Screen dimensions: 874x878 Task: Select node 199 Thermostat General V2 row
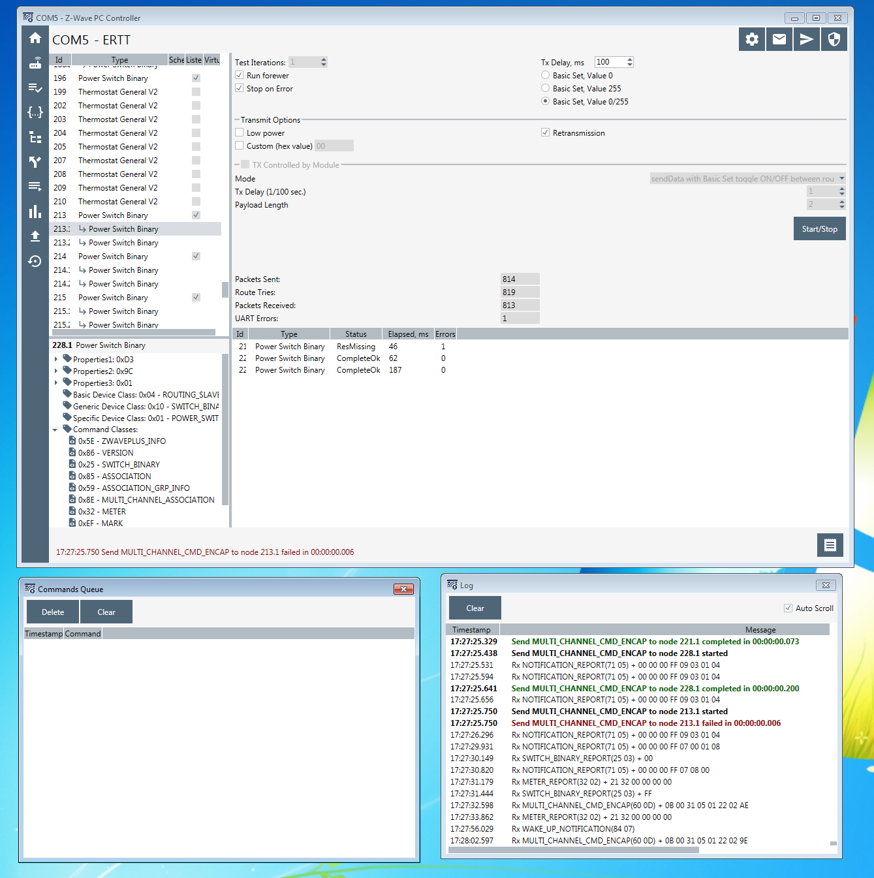136,91
